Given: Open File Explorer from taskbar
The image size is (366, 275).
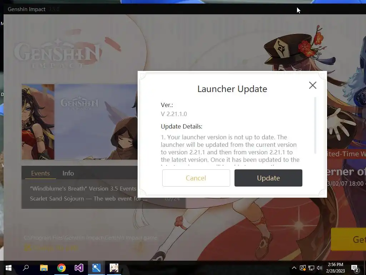Looking at the screenshot, I should 44,268.
